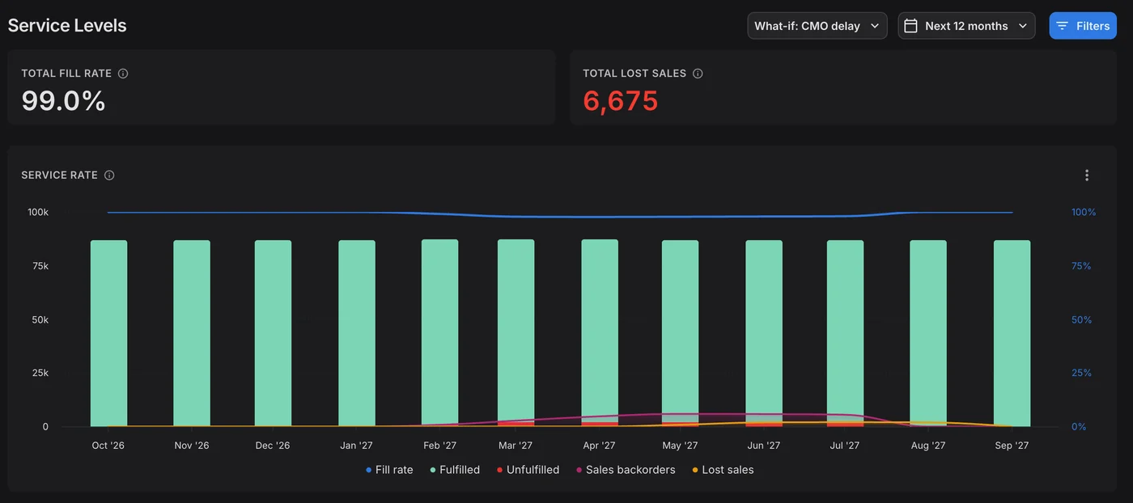Click the TOTAL LOST SALES card label
This screenshot has width=1133, height=503.
coord(634,74)
